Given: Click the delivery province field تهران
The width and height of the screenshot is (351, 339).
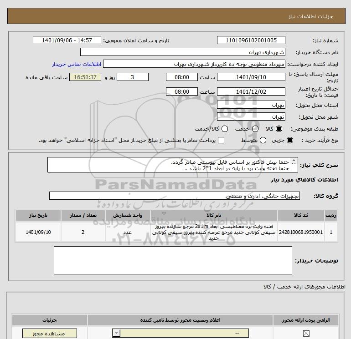Looking at the screenshot, I should click(x=251, y=105).
